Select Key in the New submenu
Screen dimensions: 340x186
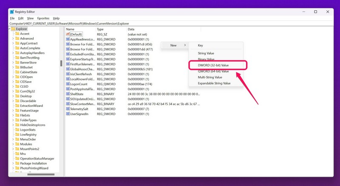click(201, 46)
